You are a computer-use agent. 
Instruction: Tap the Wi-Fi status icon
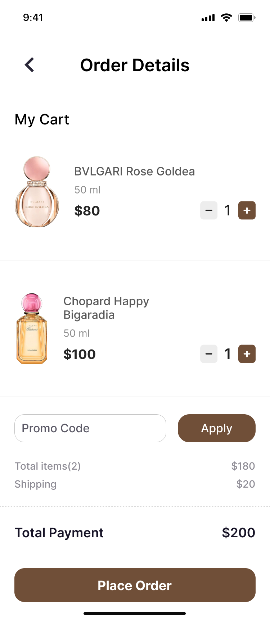click(x=226, y=18)
